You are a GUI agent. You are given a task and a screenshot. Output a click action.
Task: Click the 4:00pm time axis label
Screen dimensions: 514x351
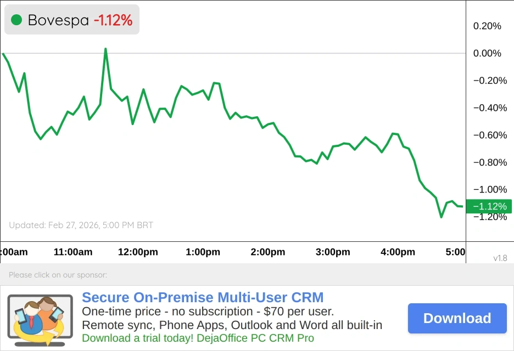[398, 252]
